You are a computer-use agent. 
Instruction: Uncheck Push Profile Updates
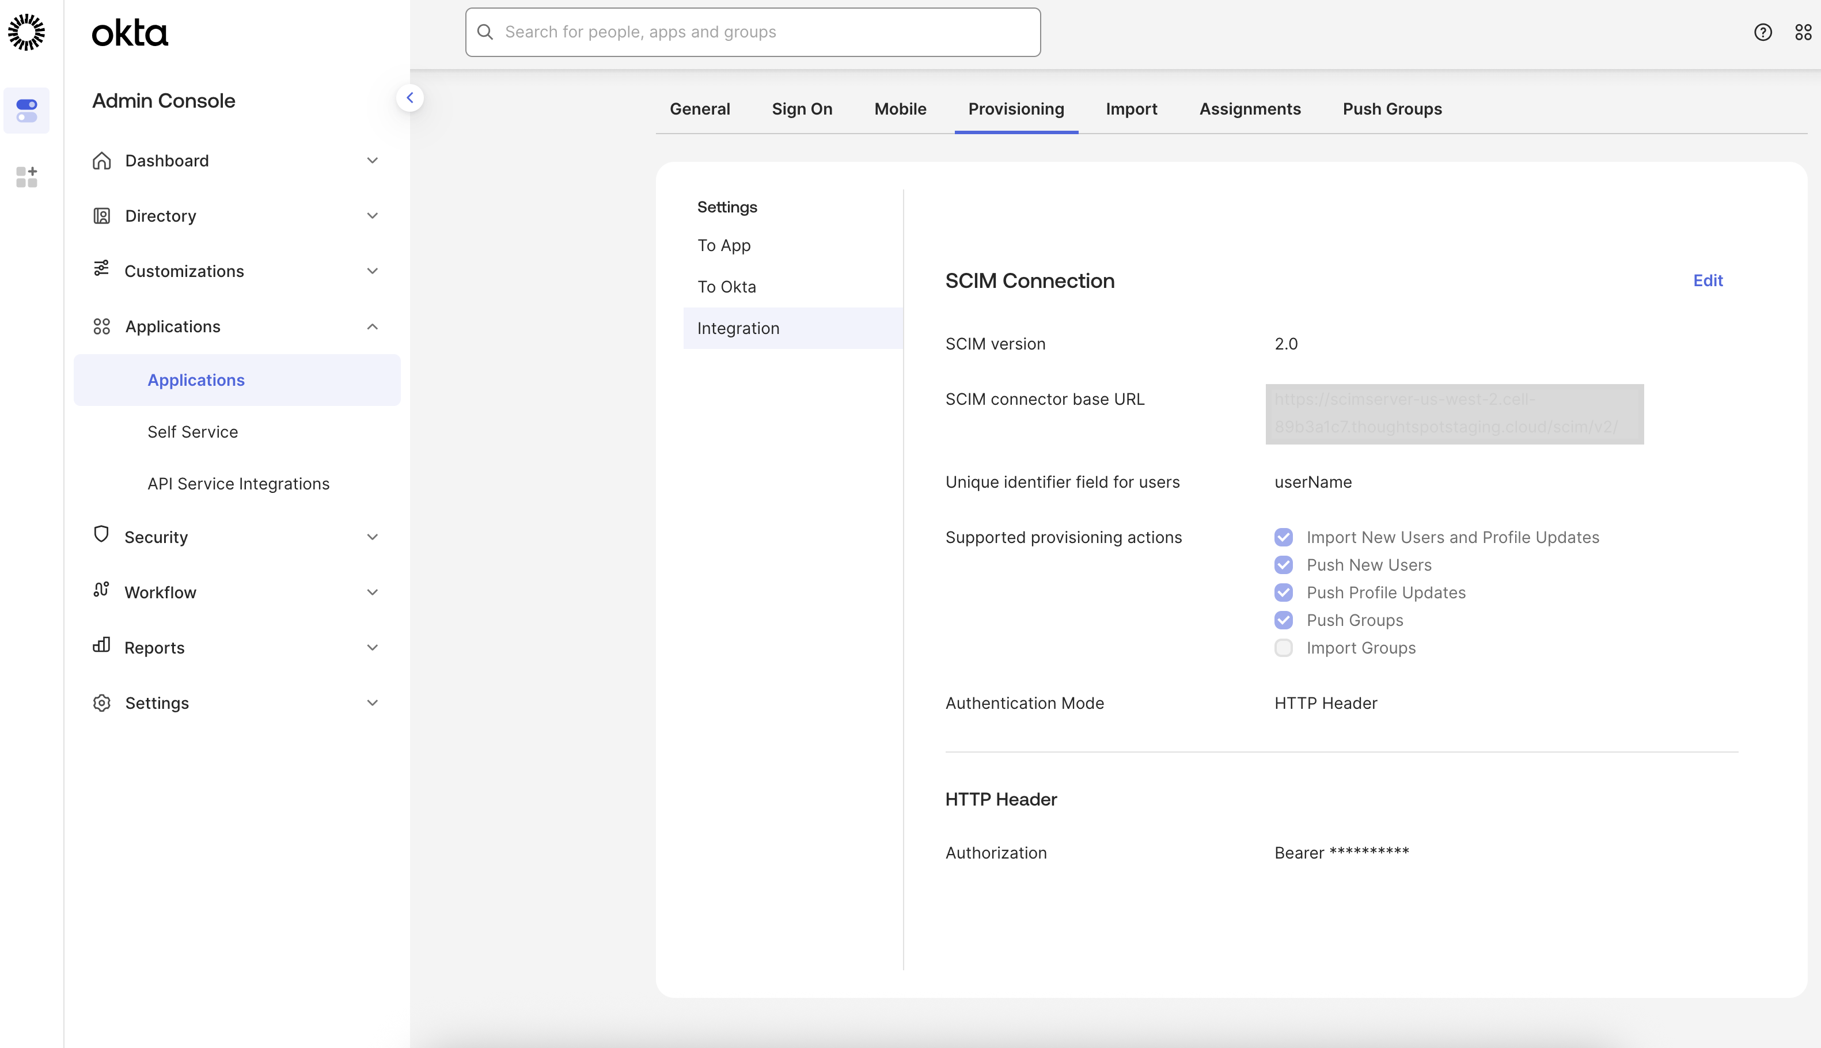1284,593
